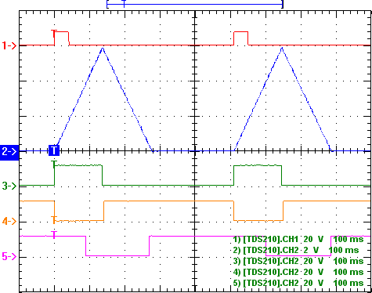Click the green T trigger marker on channel 3
This screenshot has height=293, width=372.
54,165
